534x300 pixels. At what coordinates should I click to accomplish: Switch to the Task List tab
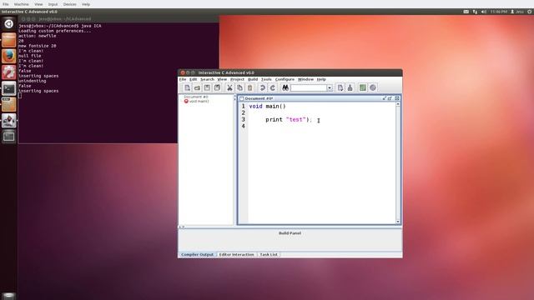point(269,254)
